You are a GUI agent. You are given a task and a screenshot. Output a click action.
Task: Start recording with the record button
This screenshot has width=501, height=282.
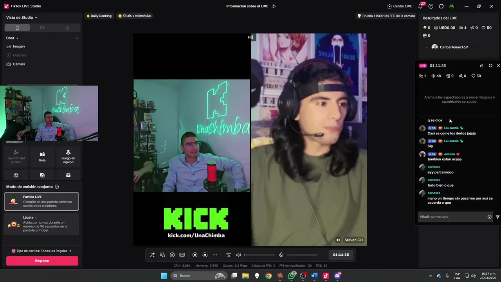point(195,255)
